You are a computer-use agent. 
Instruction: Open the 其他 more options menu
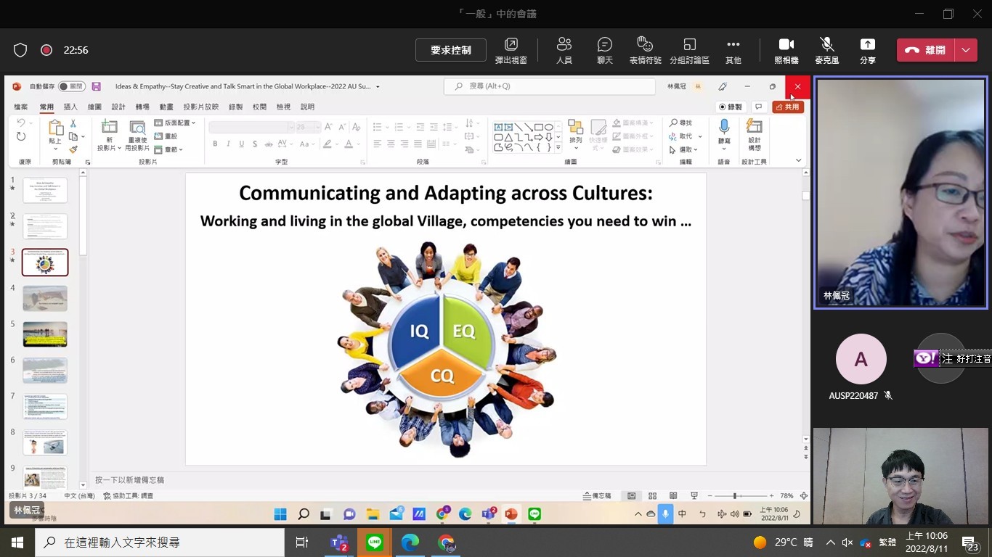(733, 50)
